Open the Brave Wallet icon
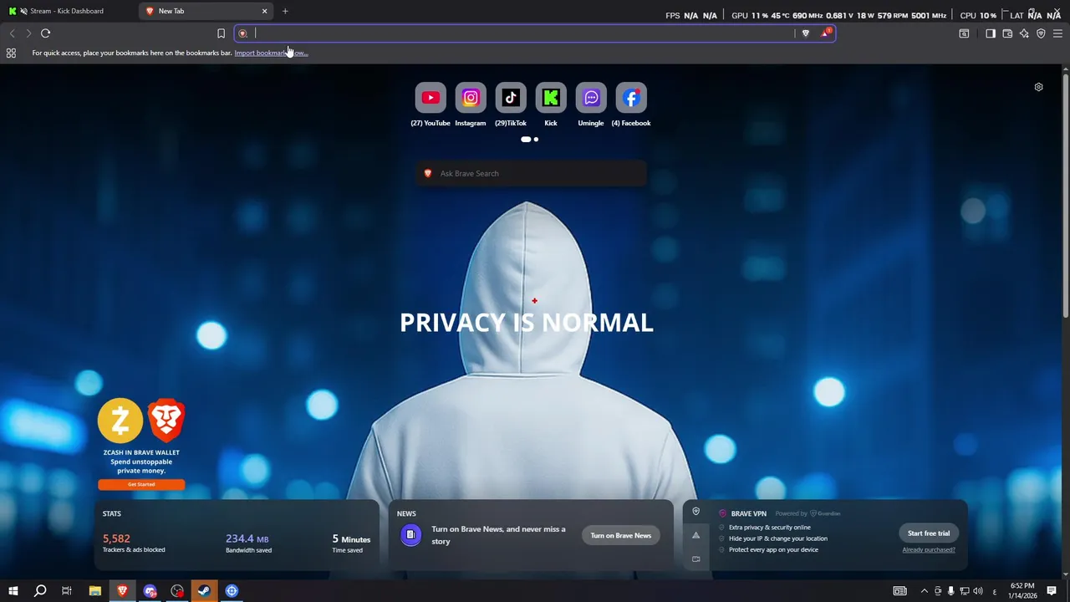This screenshot has height=602, width=1070. 1007,33
